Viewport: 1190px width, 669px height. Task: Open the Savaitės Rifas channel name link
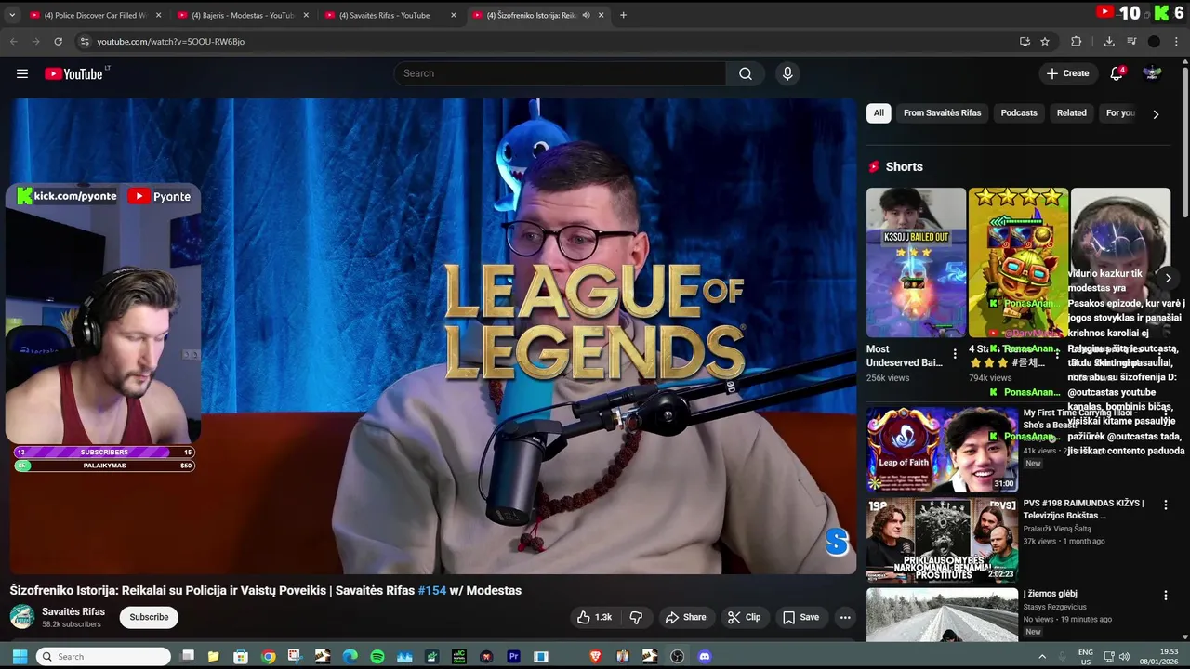(x=73, y=611)
